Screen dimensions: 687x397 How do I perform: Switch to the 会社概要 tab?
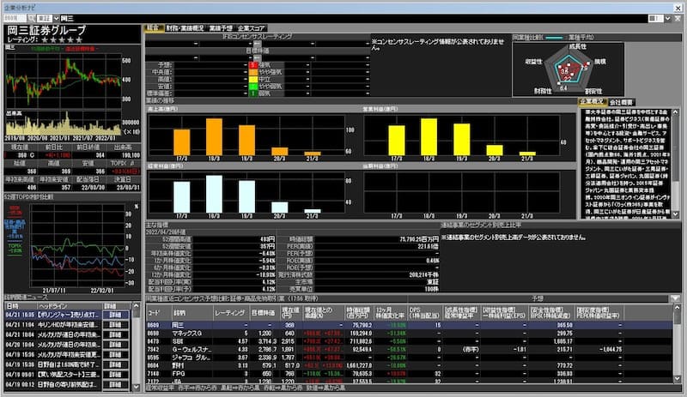(x=621, y=102)
